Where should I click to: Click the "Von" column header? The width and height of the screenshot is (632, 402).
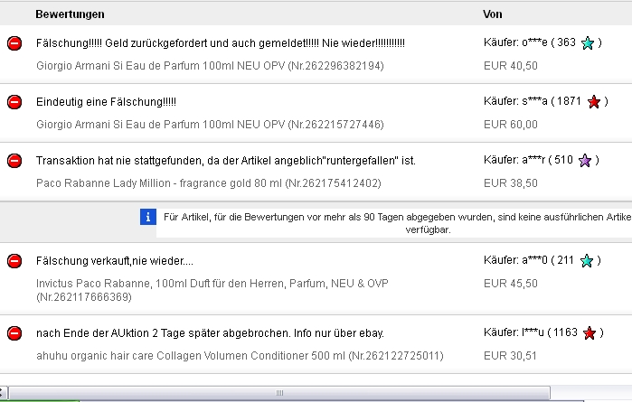[x=494, y=14]
